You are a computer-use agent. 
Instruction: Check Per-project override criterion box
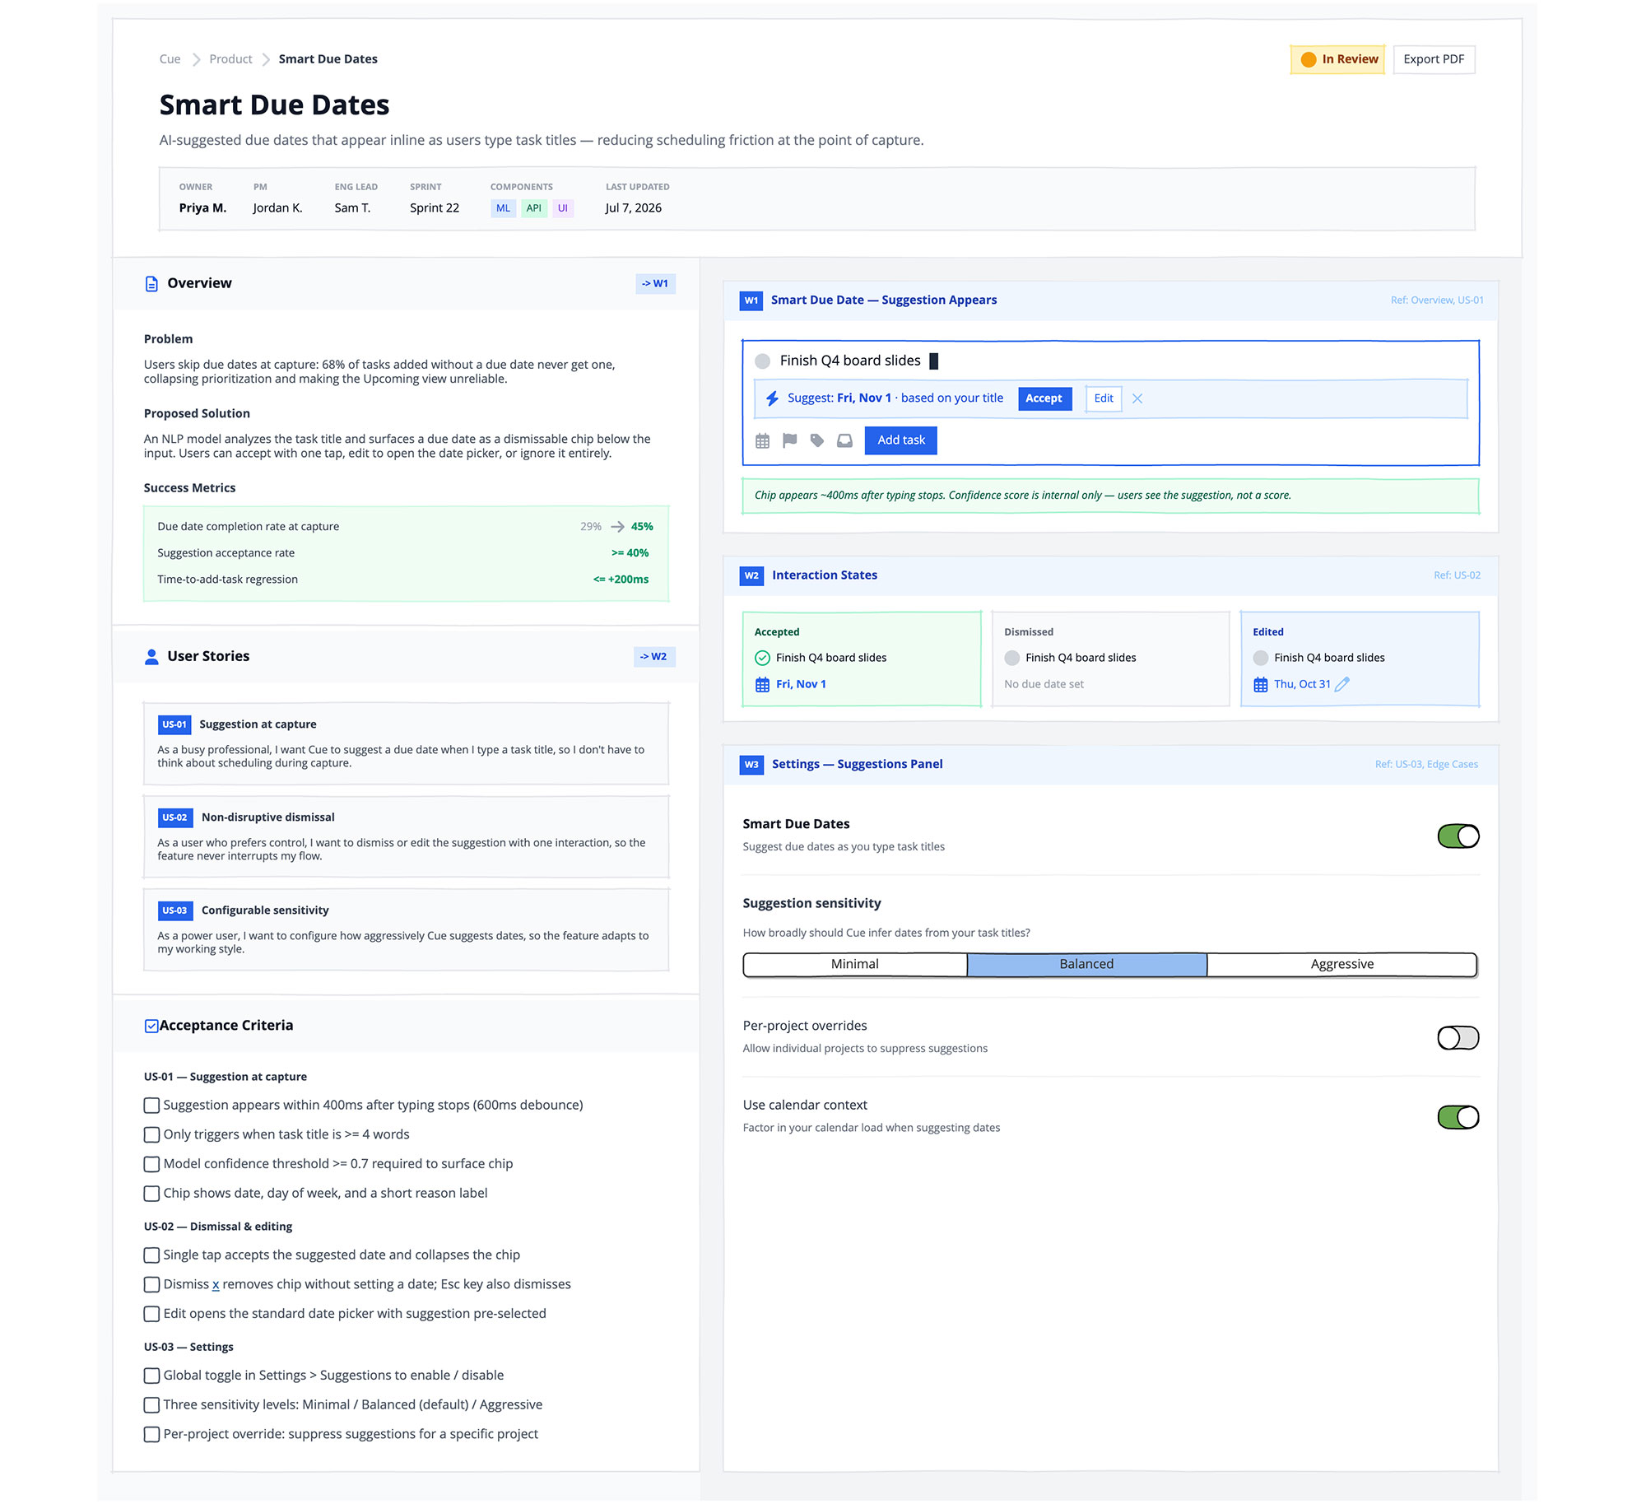pos(151,1434)
